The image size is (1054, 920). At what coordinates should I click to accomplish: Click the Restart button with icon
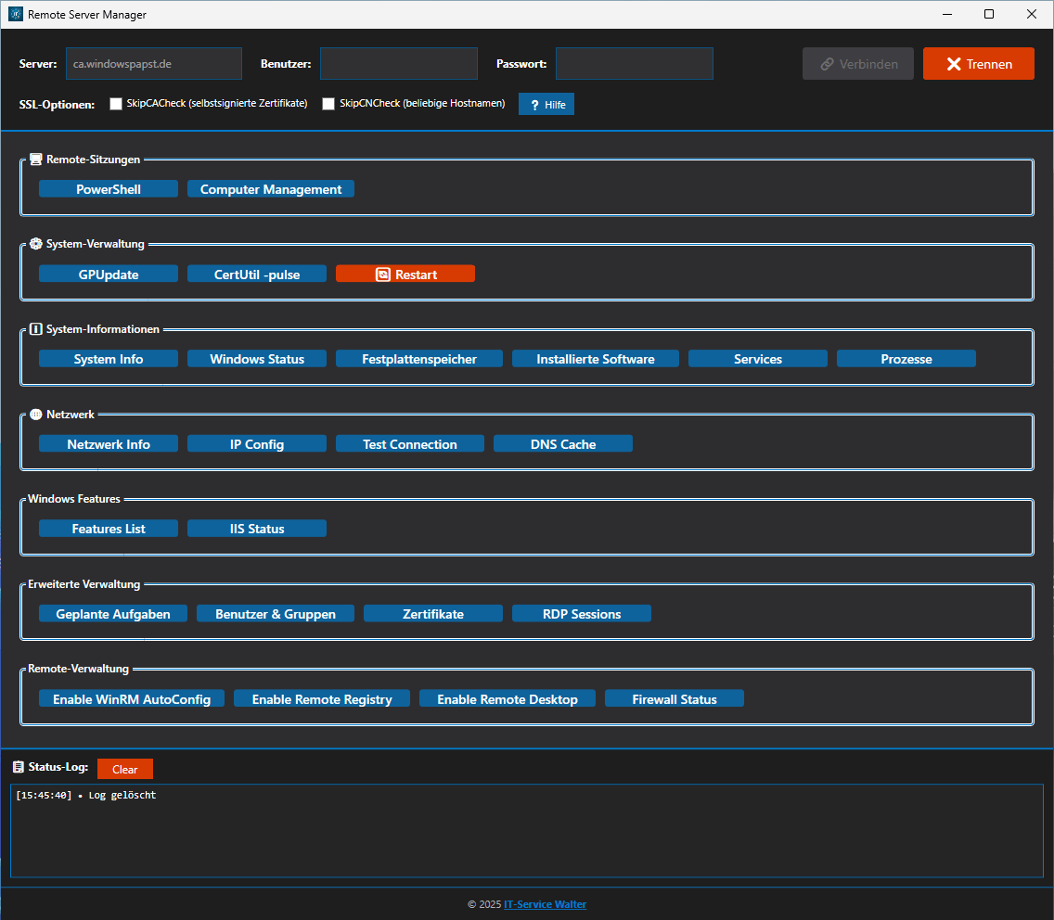[405, 275]
